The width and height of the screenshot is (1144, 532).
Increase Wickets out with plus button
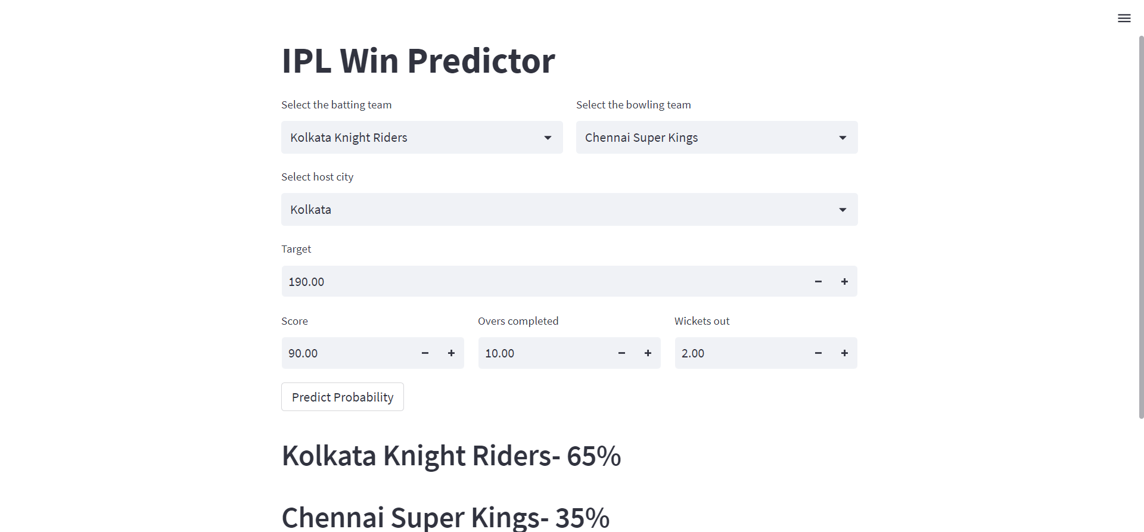(844, 353)
